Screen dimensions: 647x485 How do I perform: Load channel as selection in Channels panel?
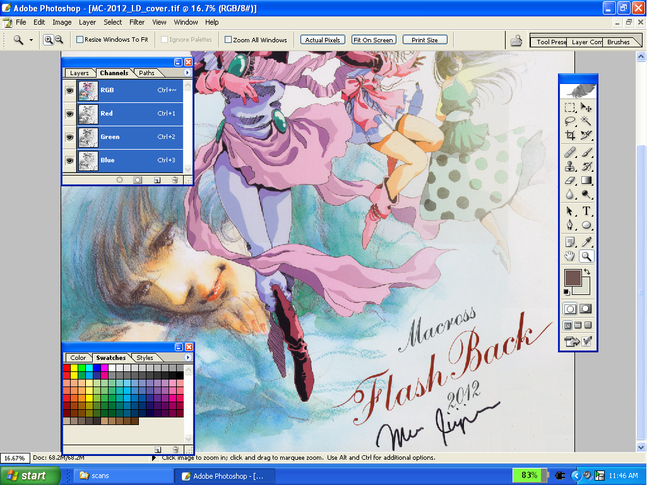point(119,180)
